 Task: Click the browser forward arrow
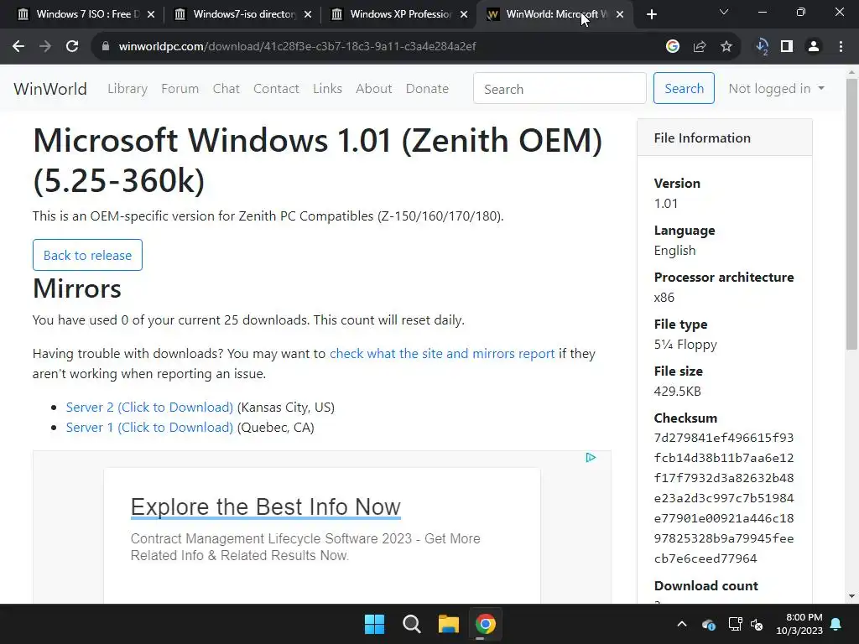(x=45, y=47)
